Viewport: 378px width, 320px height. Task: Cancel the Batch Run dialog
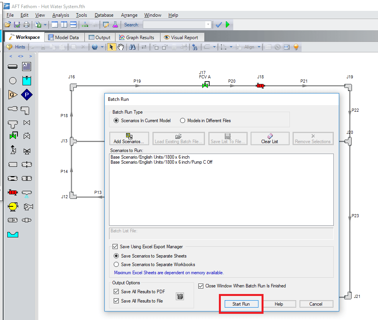316,304
